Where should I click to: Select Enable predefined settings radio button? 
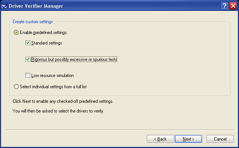click(16, 33)
